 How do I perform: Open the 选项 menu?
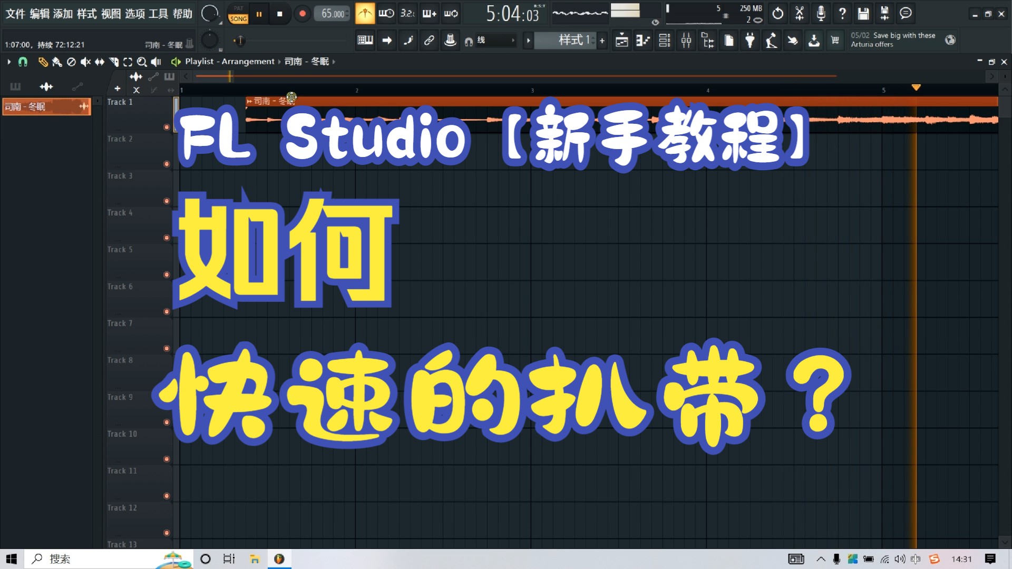(135, 14)
